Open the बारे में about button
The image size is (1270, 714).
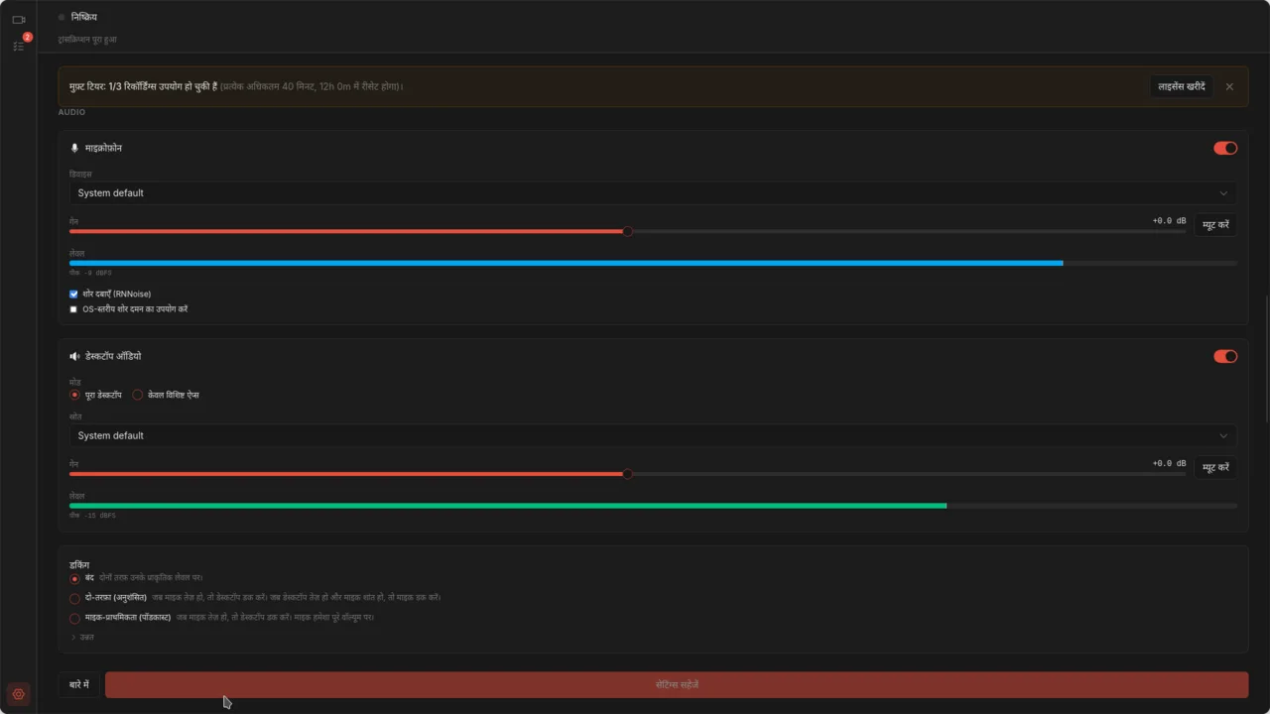[x=79, y=684]
